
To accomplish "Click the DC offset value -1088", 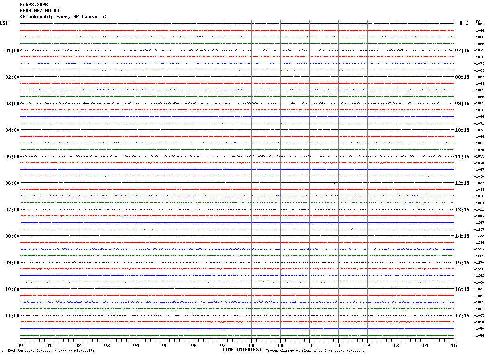I will [x=479, y=190].
